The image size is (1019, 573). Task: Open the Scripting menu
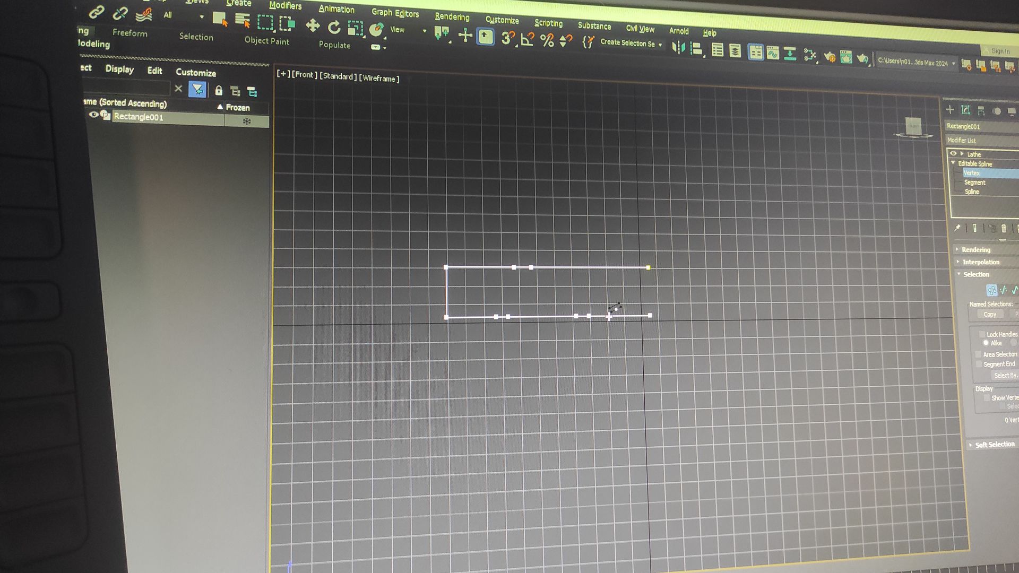(x=548, y=23)
